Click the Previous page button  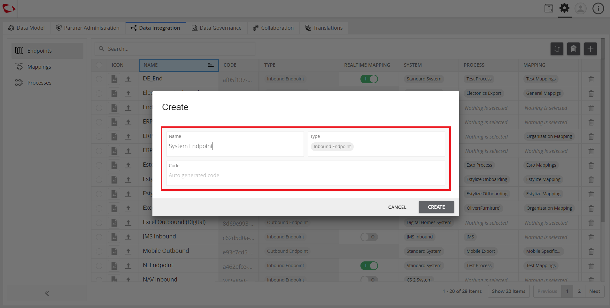[x=547, y=291]
